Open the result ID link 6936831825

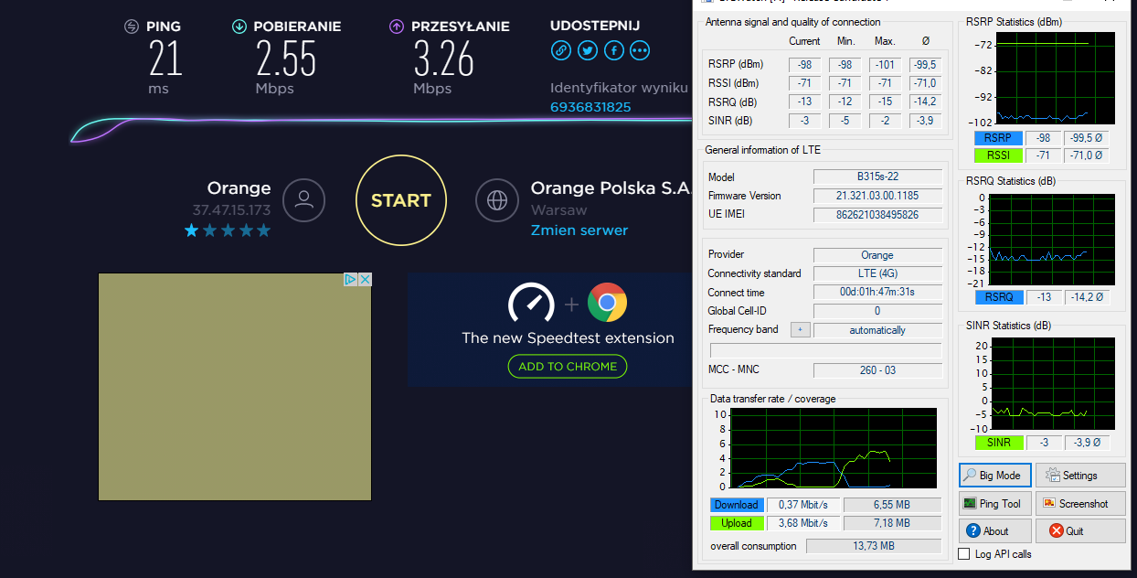tap(590, 107)
